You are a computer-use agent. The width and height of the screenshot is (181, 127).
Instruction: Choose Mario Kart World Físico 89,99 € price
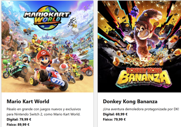[18, 124]
